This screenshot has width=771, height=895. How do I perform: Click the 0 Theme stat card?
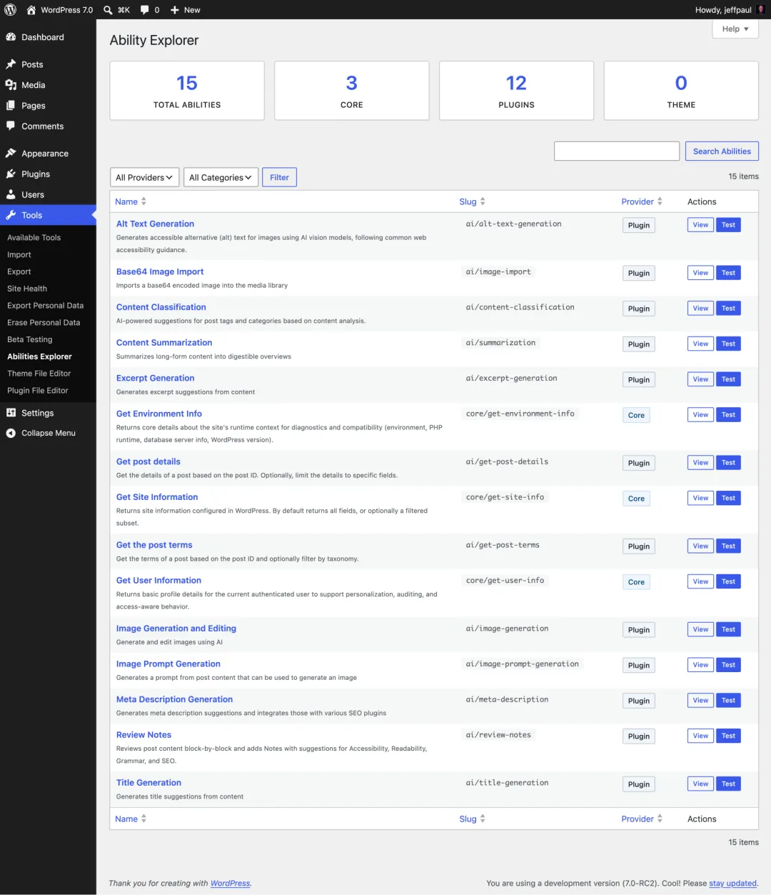point(681,91)
